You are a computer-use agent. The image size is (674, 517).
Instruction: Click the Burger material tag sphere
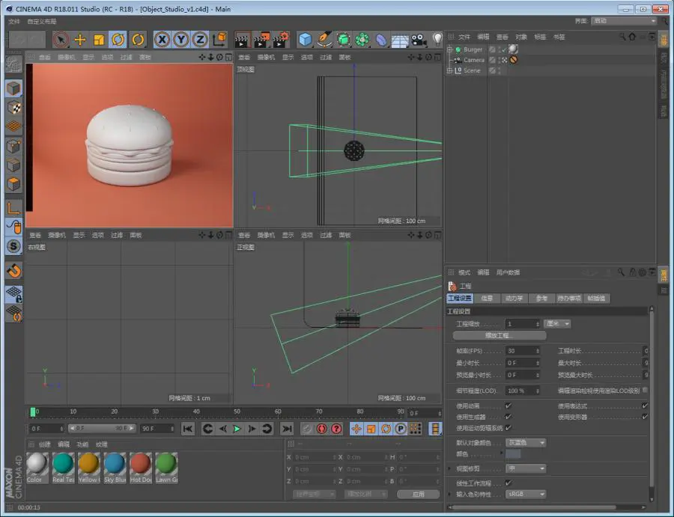(x=513, y=49)
